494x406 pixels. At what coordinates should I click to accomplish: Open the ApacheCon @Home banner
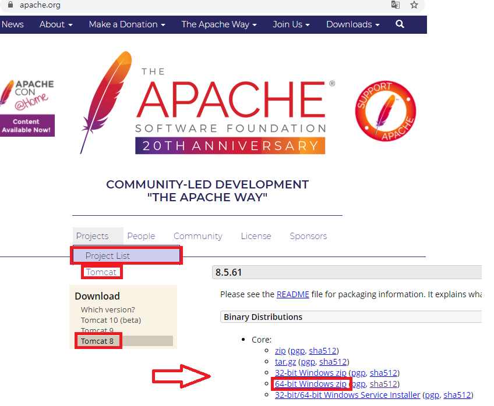tap(27, 108)
